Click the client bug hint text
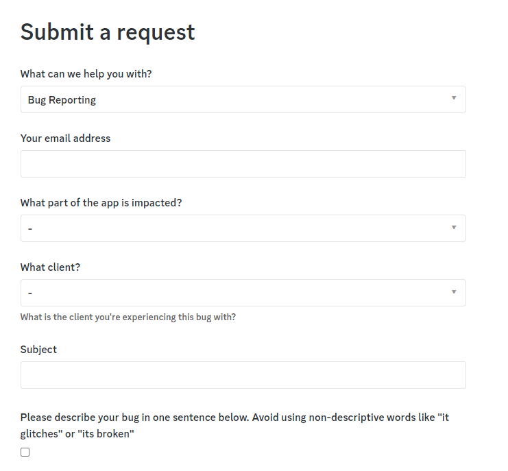The height and width of the screenshot is (471, 508). (128, 317)
